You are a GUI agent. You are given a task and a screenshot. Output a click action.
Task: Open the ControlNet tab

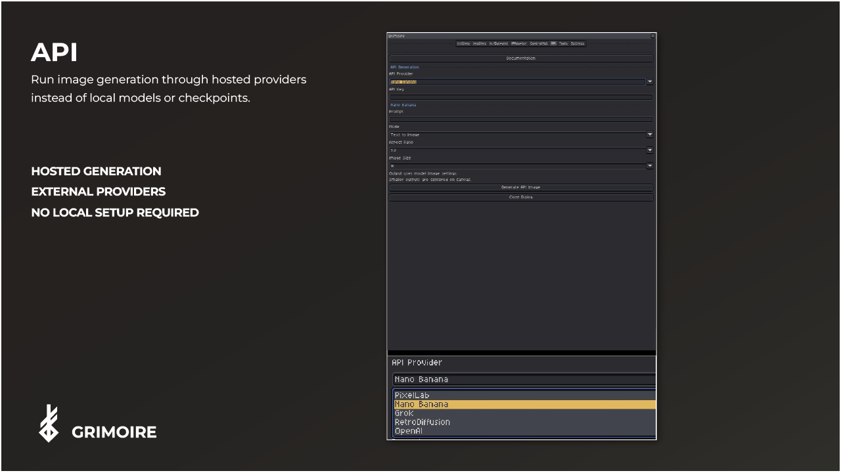click(x=539, y=43)
